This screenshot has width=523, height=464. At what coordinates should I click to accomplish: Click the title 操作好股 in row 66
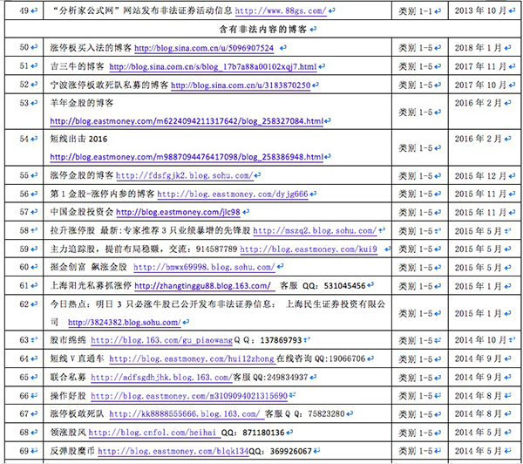click(x=68, y=396)
